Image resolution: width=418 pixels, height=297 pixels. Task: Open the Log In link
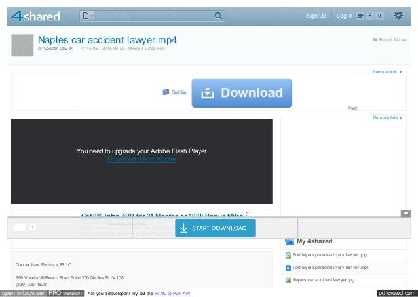pos(344,16)
